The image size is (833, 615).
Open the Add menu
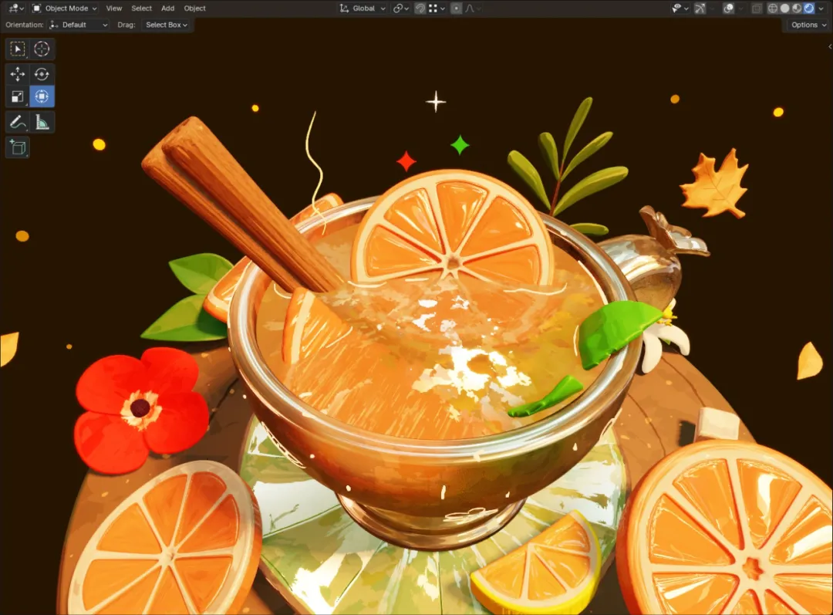tap(168, 8)
